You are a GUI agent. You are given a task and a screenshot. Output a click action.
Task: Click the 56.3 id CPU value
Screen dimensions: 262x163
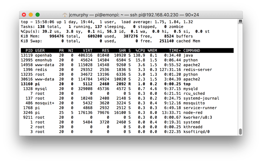pos(112,31)
